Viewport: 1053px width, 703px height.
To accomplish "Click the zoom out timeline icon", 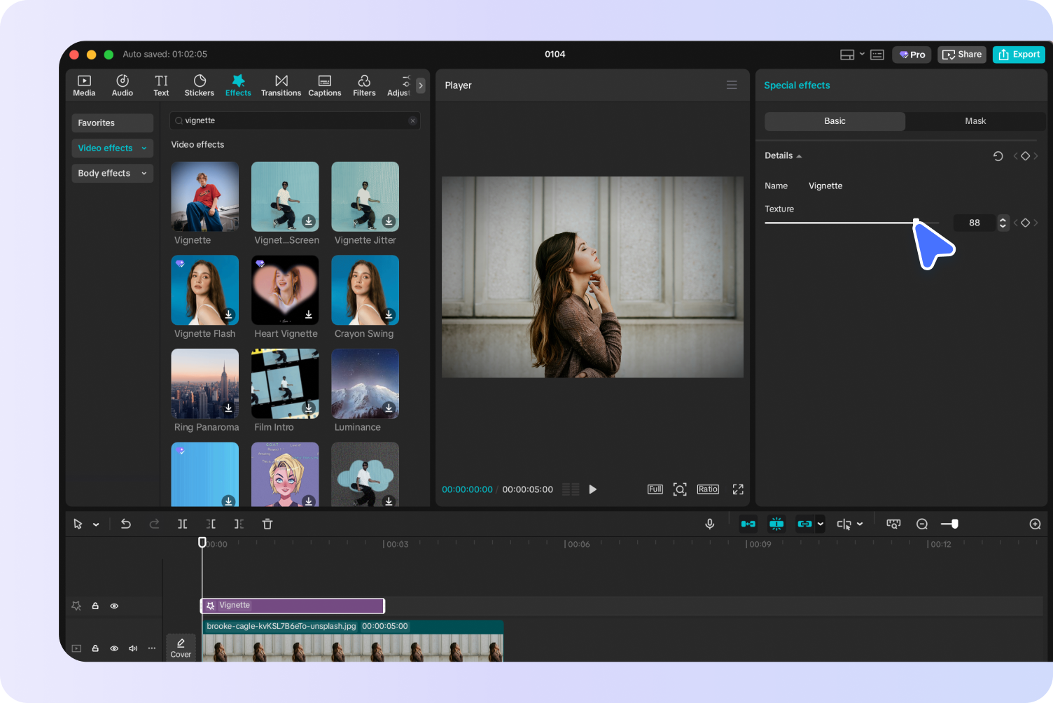I will (x=921, y=523).
